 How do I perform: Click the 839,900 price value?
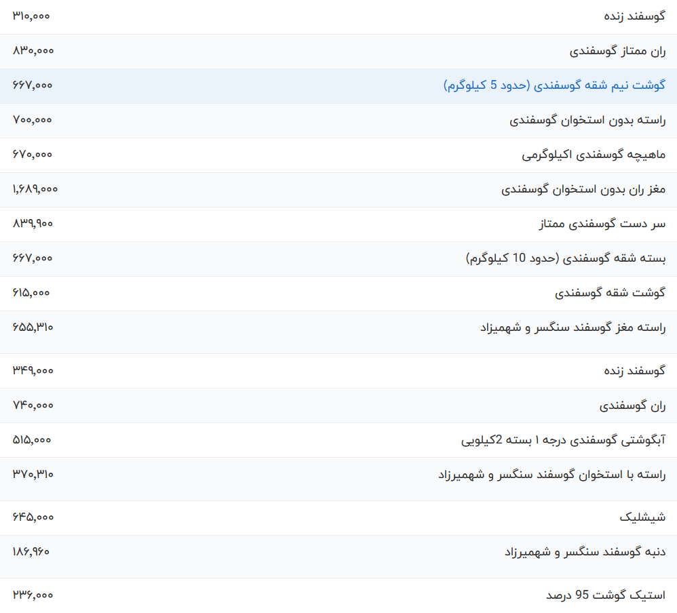pos(33,224)
